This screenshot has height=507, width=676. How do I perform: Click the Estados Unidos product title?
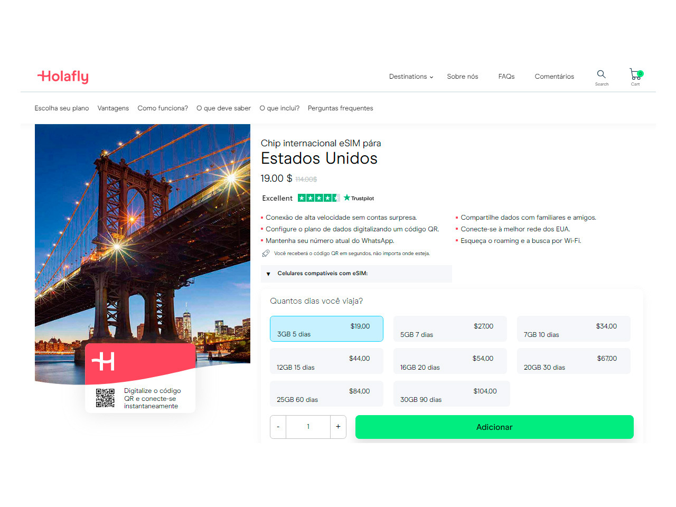click(320, 158)
